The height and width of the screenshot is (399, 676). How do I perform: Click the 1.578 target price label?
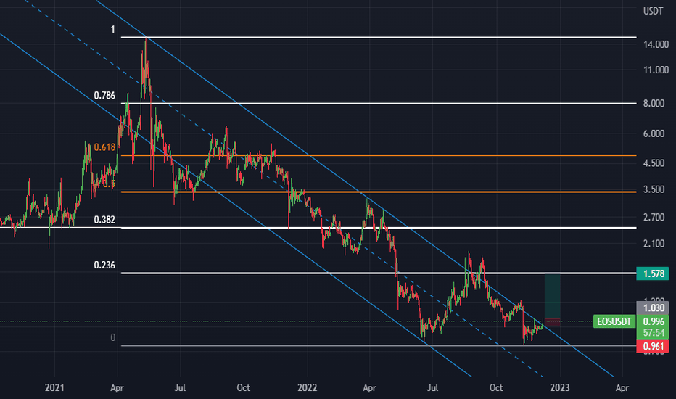click(x=653, y=273)
